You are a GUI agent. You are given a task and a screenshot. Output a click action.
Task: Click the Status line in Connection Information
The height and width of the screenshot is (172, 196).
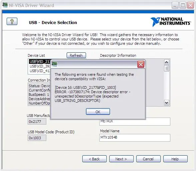coord(39,86)
